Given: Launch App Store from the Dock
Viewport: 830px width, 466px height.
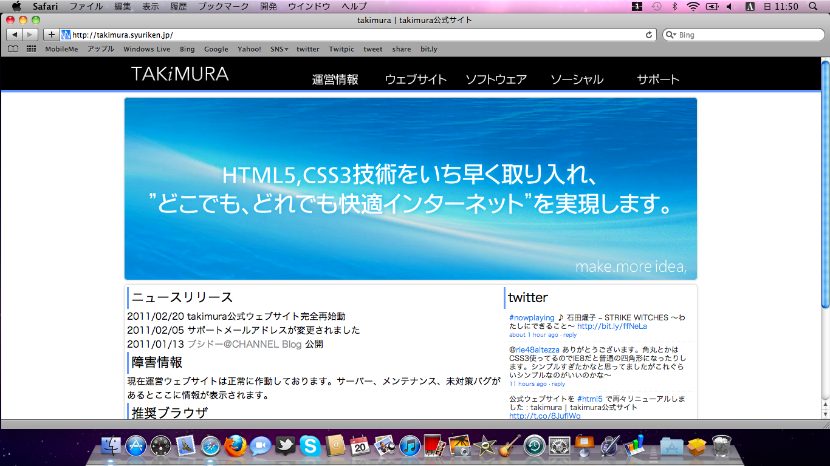Looking at the screenshot, I should coord(136,447).
